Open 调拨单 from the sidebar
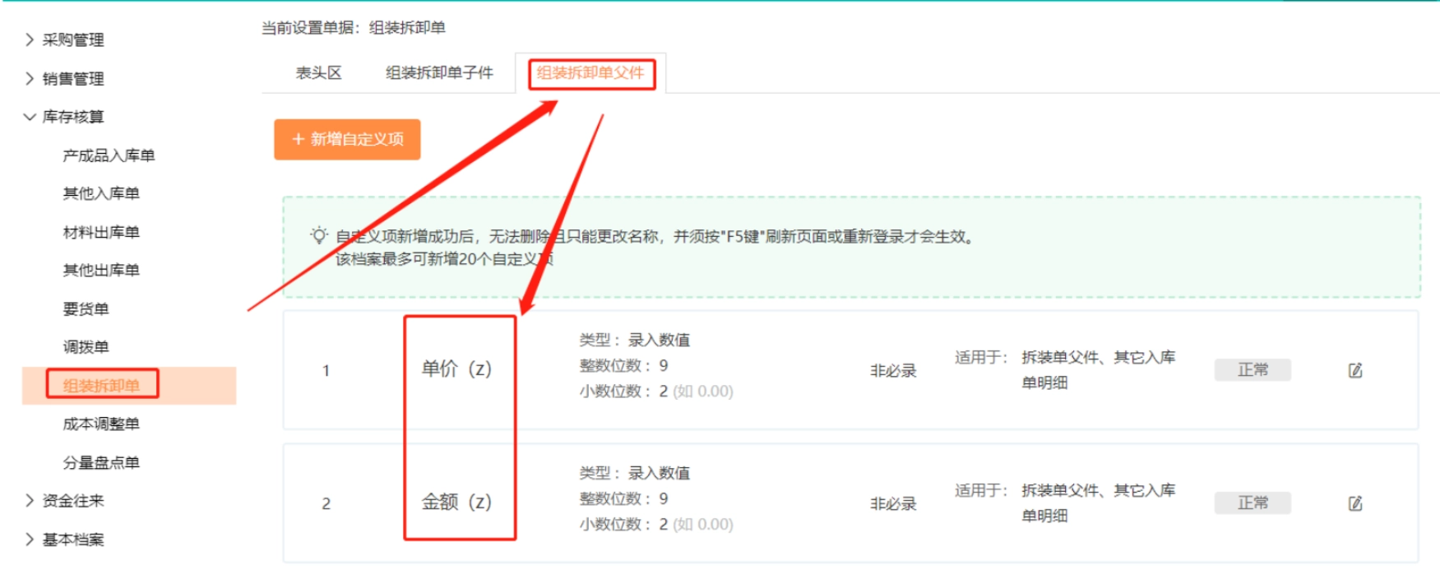Viewport: 1440px width, 584px height. click(86, 347)
